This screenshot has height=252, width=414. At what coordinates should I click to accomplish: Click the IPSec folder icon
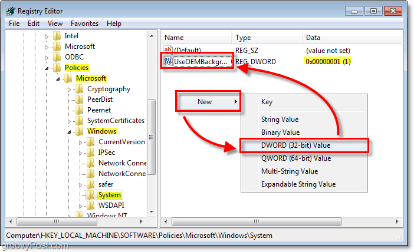91,152
